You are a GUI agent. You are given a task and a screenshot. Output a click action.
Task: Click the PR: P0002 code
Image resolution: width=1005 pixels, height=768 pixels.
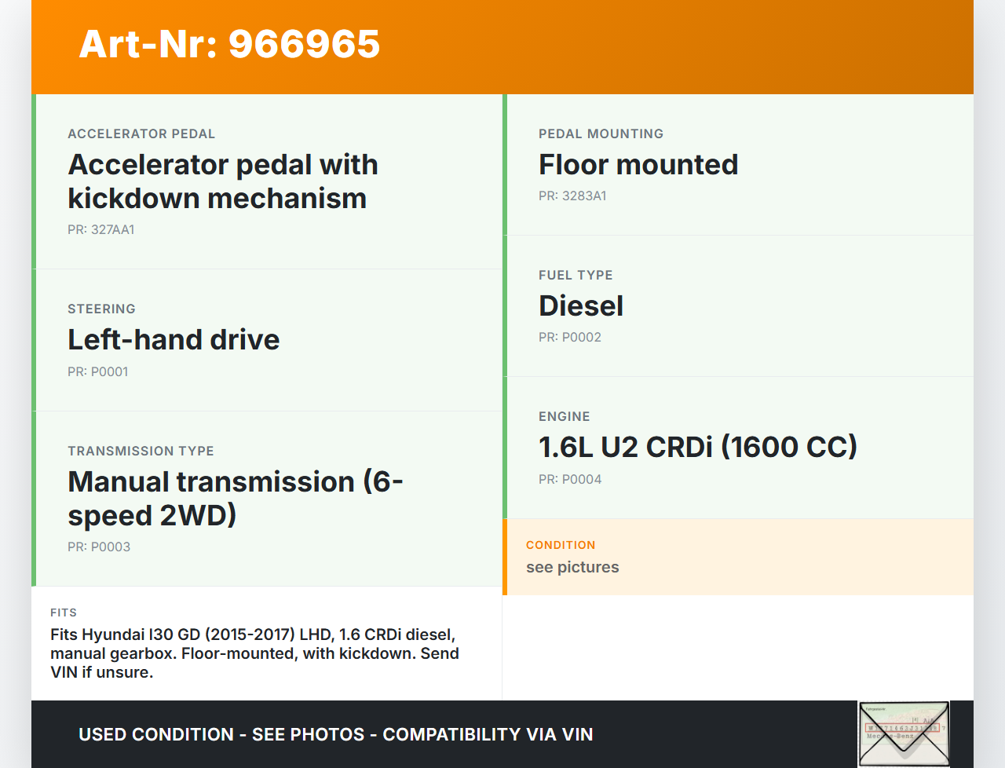[570, 337]
